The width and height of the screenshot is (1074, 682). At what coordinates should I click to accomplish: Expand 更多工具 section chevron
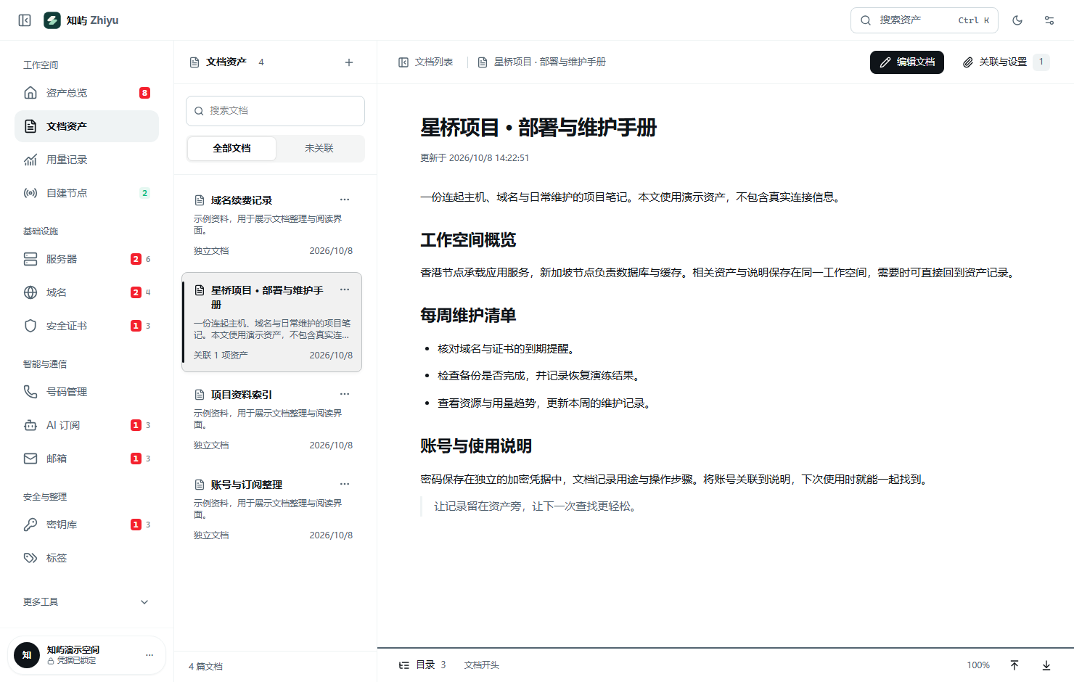pyautogui.click(x=144, y=602)
